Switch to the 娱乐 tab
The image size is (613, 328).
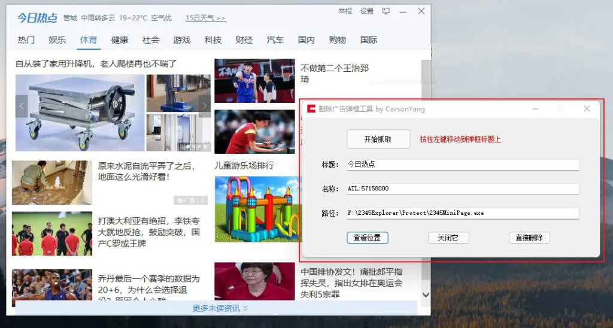point(57,40)
